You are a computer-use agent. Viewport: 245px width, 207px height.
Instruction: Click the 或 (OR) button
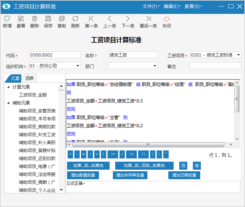[x=197, y=166]
